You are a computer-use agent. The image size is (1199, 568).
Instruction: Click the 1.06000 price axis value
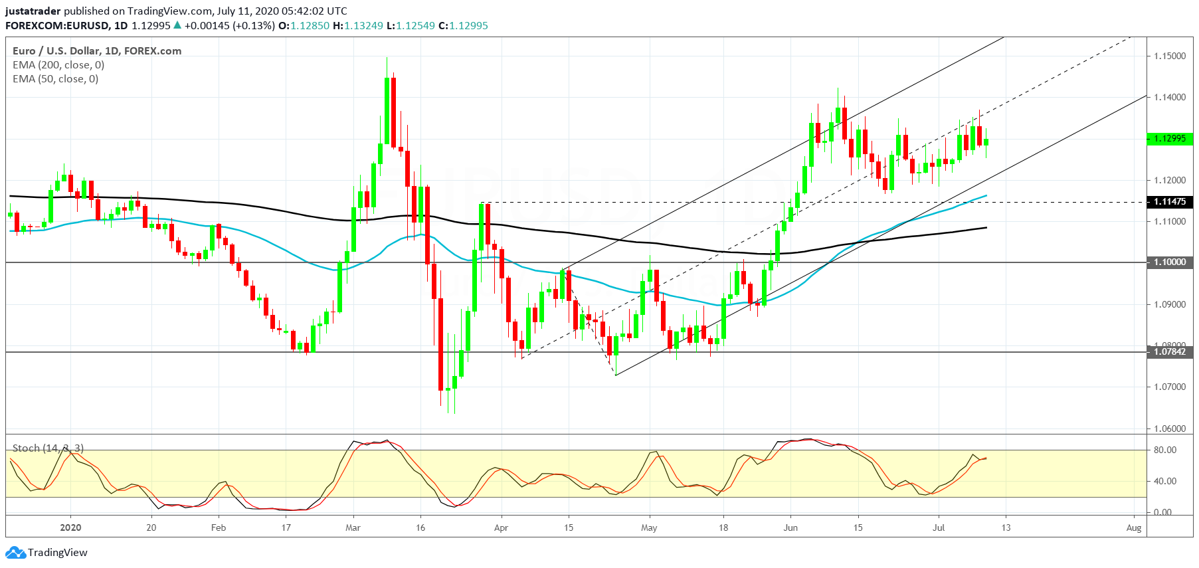point(1170,428)
